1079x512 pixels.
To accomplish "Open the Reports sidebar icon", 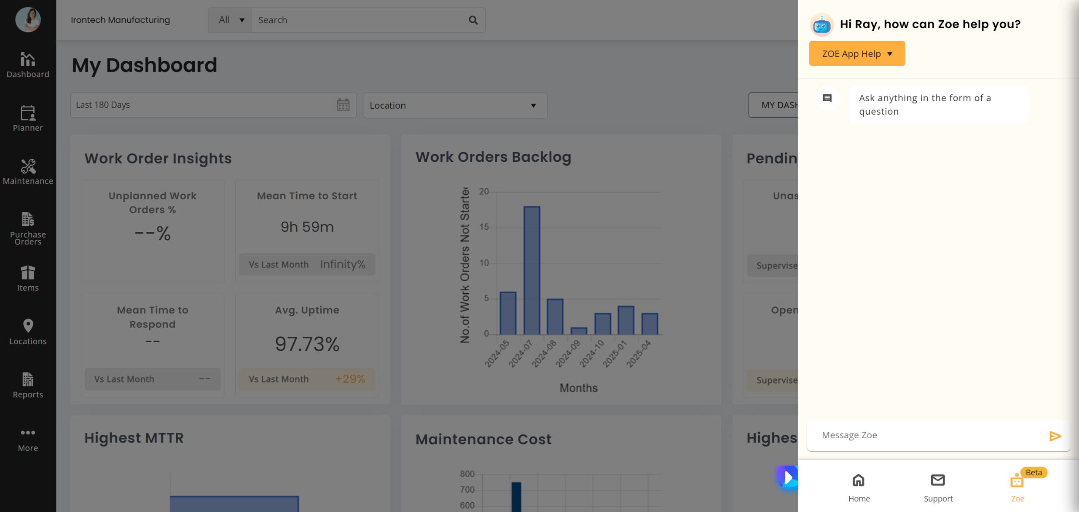I will pyautogui.click(x=28, y=385).
